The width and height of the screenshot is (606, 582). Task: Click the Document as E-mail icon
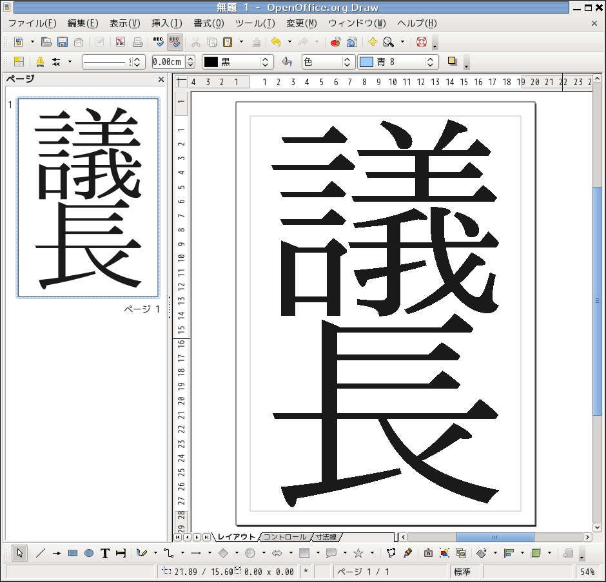(x=79, y=42)
